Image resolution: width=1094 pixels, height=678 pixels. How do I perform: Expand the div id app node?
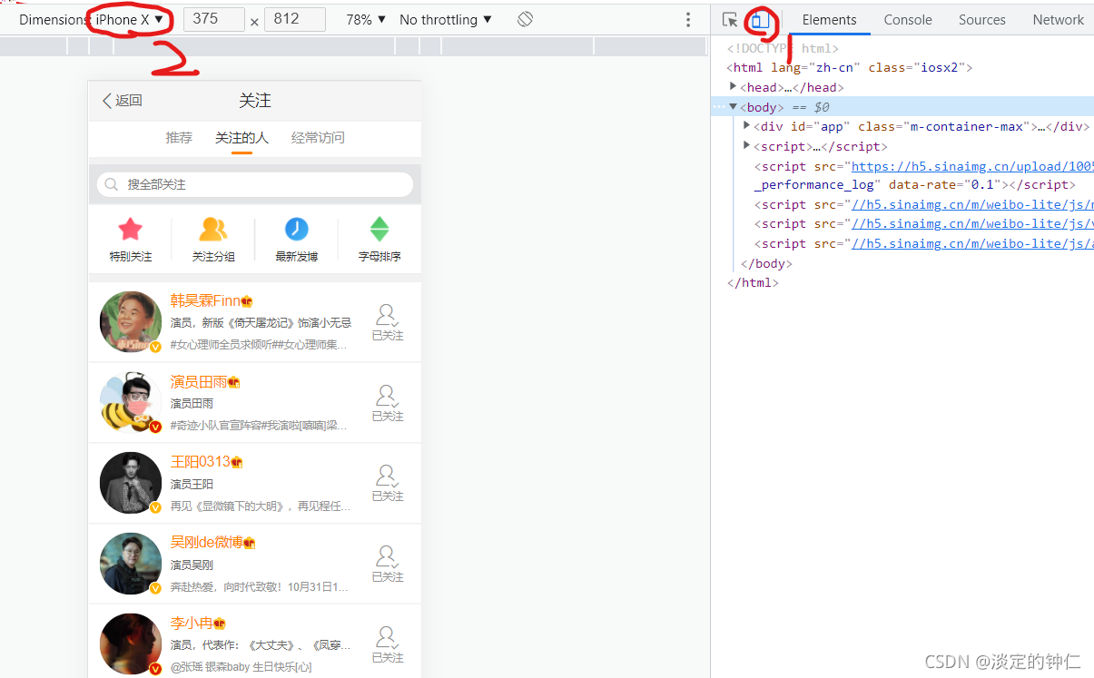pyautogui.click(x=747, y=126)
